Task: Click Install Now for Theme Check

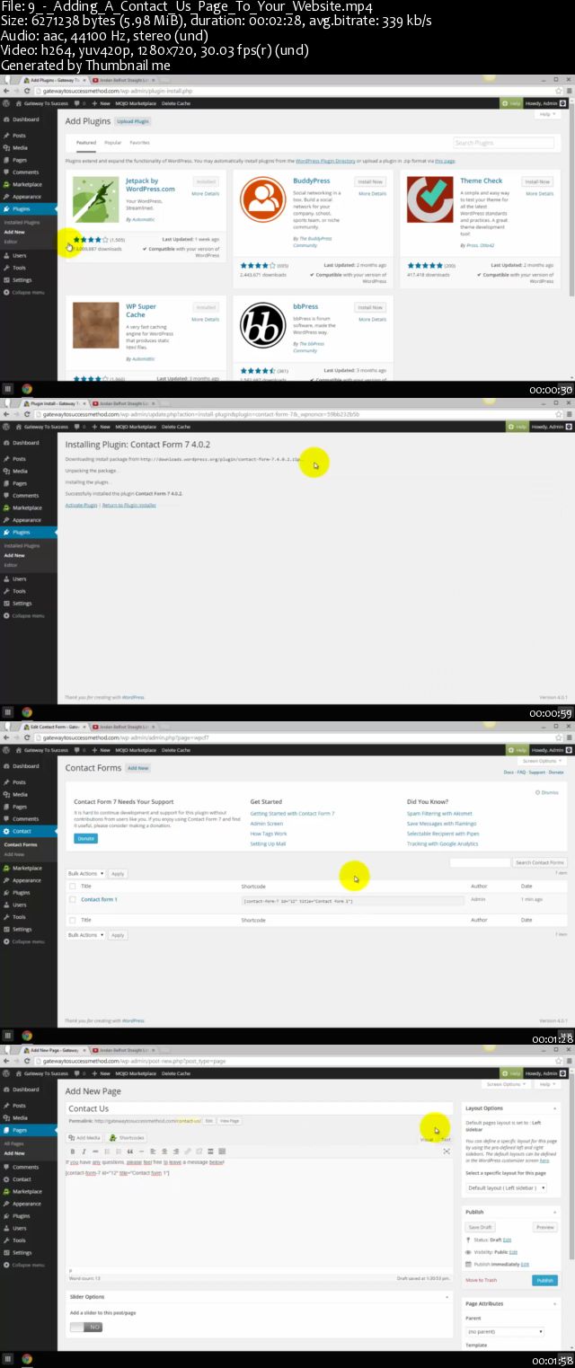Action: (538, 181)
